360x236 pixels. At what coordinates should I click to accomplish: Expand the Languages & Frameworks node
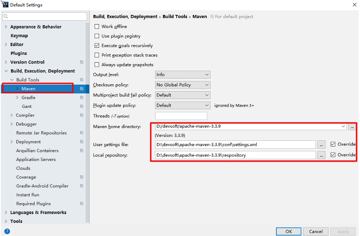(6, 212)
